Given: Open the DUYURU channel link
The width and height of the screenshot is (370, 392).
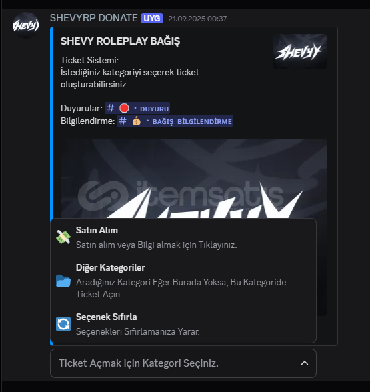Looking at the screenshot, I should point(137,108).
